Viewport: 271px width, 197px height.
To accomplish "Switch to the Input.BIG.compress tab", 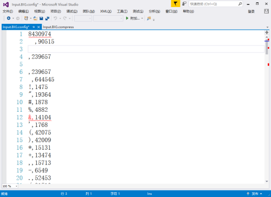I will (59, 27).
